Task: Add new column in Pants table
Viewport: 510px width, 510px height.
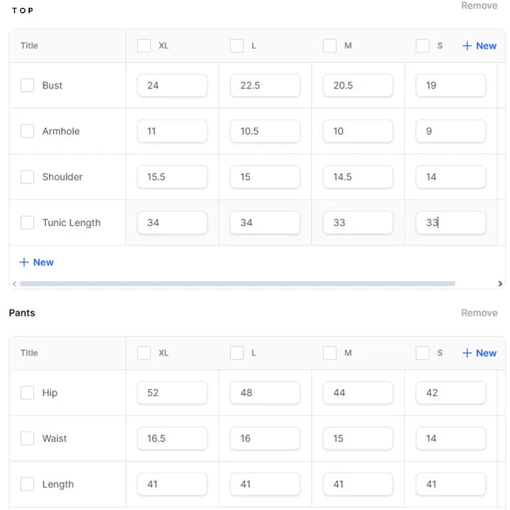Action: (479, 353)
